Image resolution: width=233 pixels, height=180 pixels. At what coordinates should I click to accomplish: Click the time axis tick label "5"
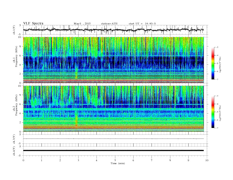click(115, 160)
